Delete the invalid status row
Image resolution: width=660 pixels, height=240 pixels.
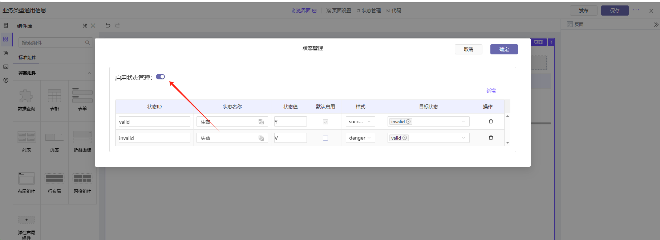click(x=491, y=138)
